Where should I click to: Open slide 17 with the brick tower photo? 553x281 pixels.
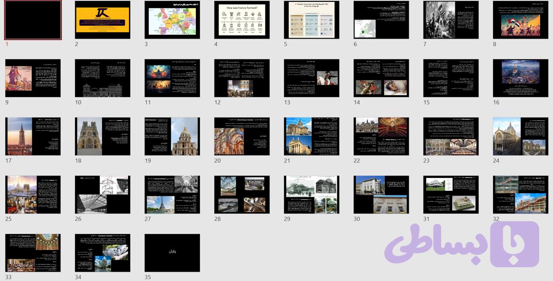coord(33,136)
